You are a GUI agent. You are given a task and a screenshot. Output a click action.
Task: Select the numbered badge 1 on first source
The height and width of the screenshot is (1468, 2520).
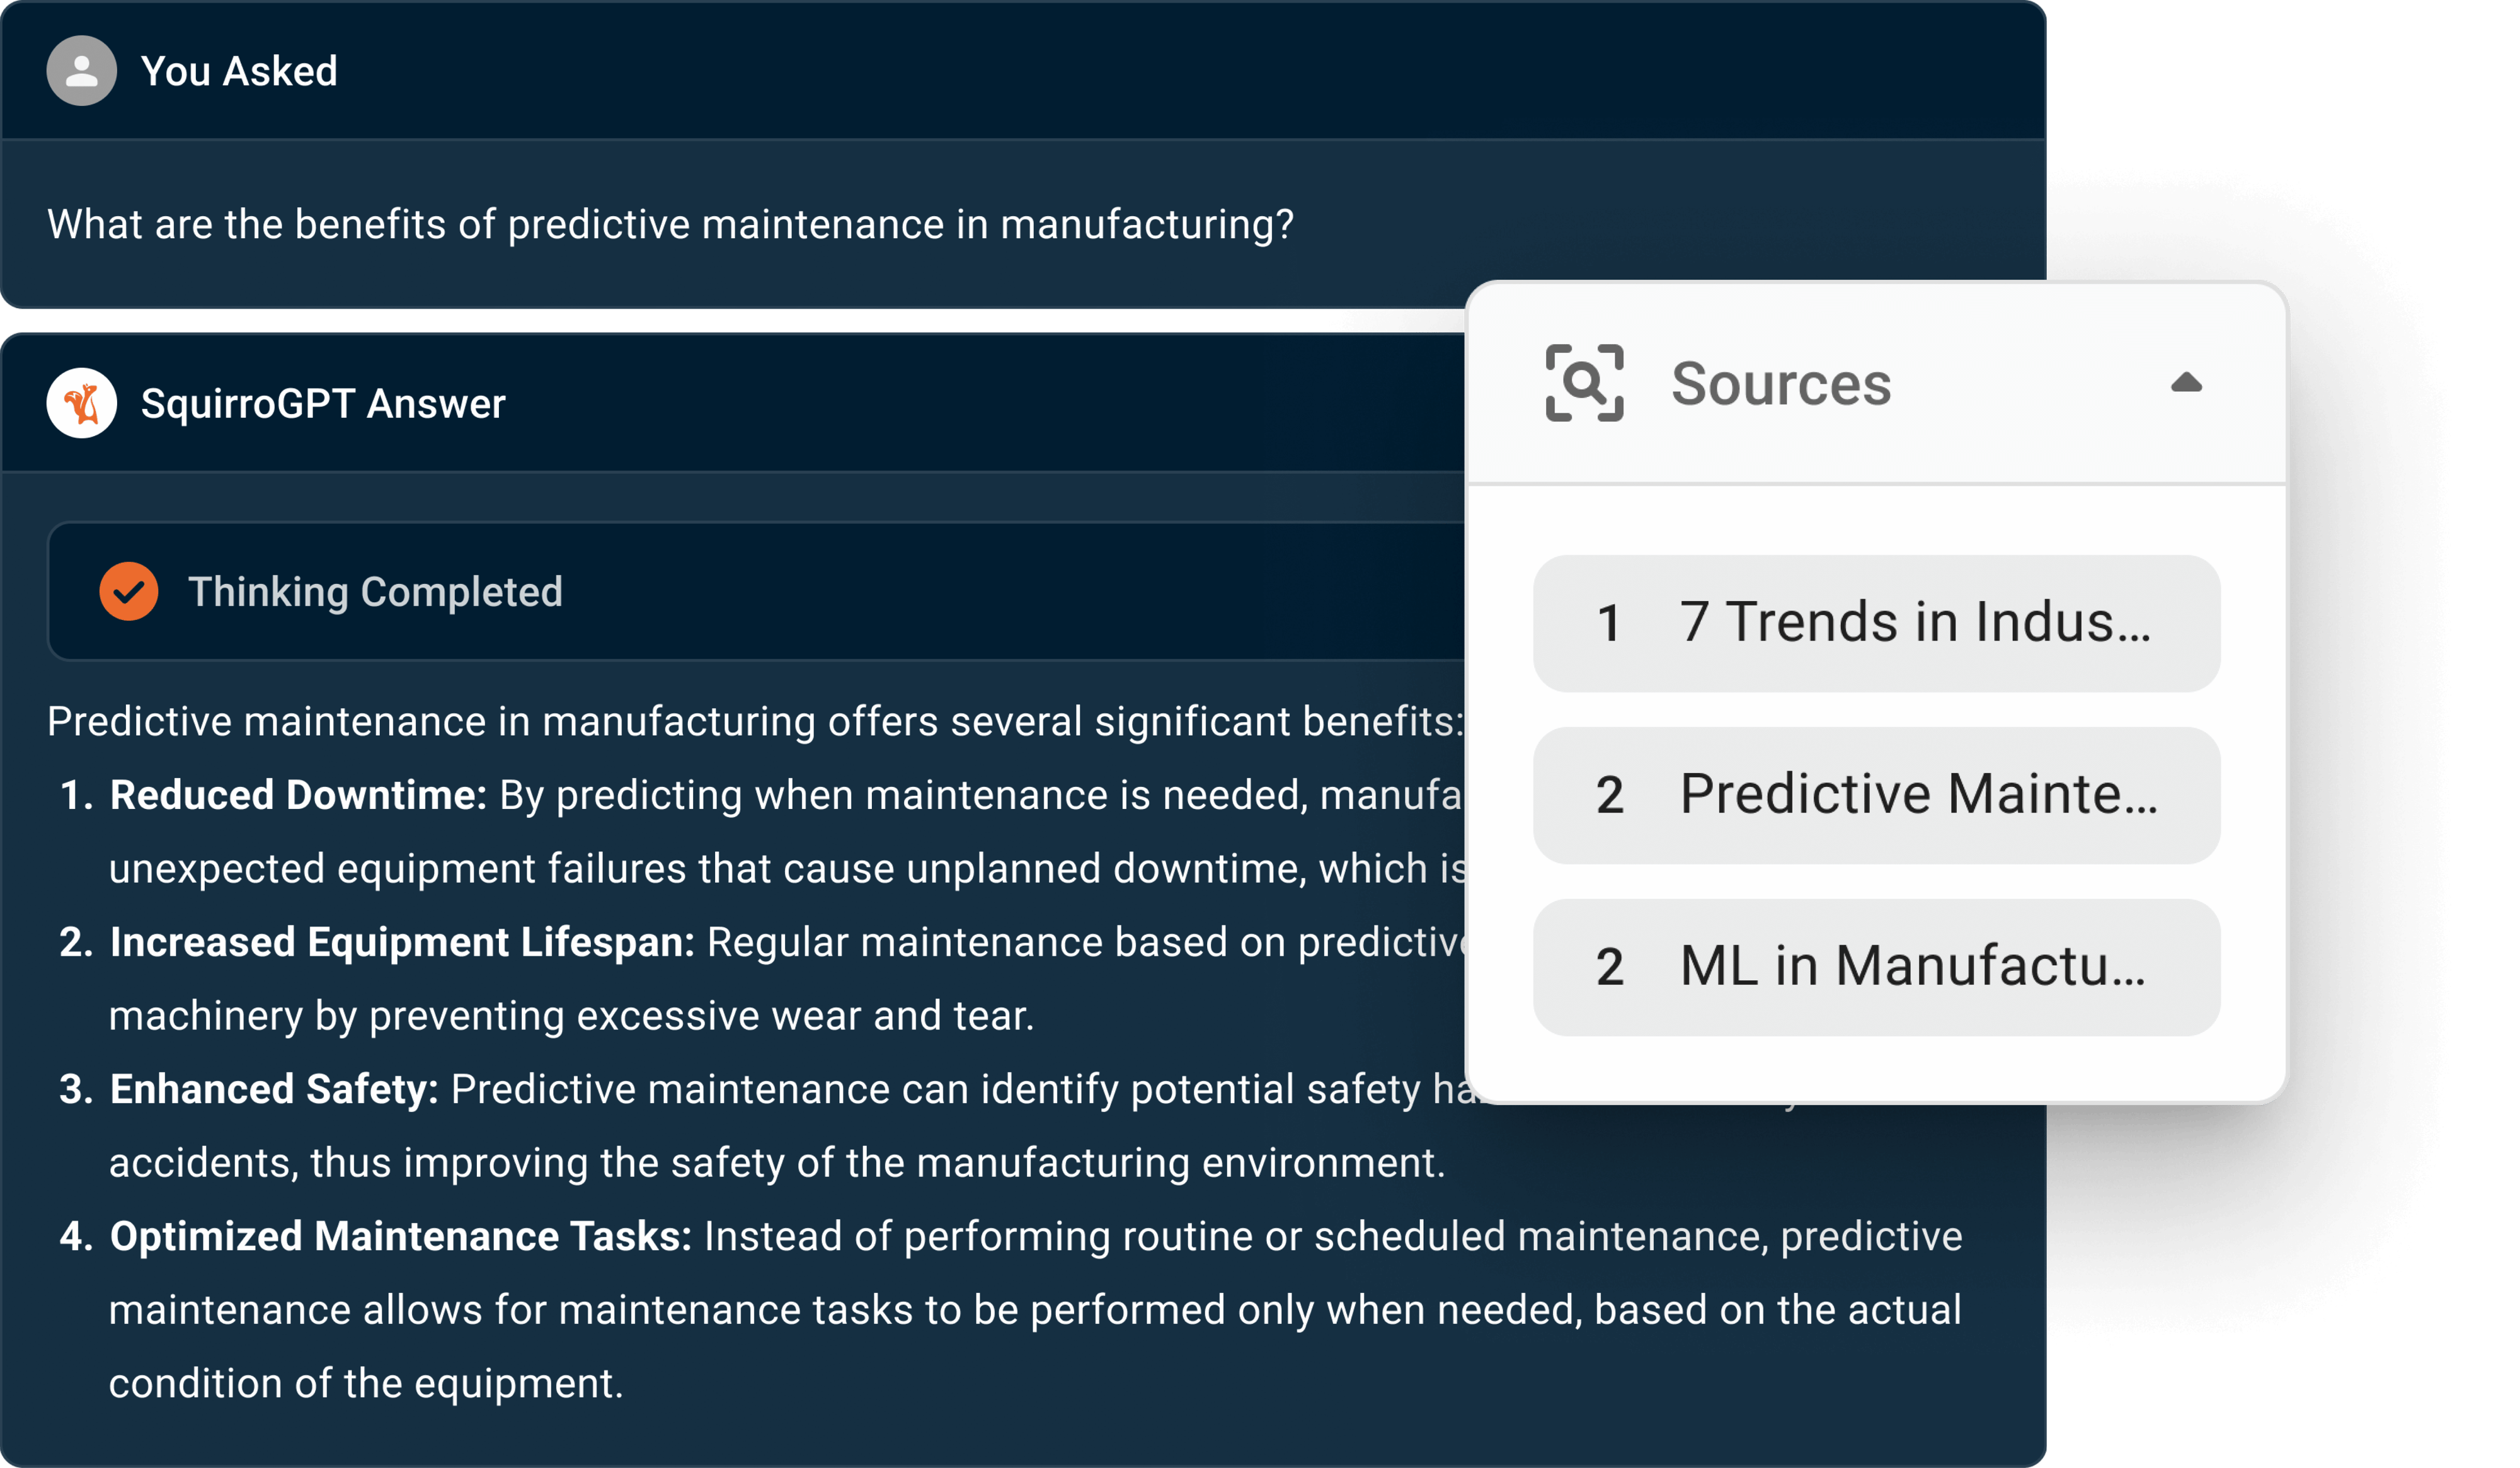pyautogui.click(x=1610, y=621)
